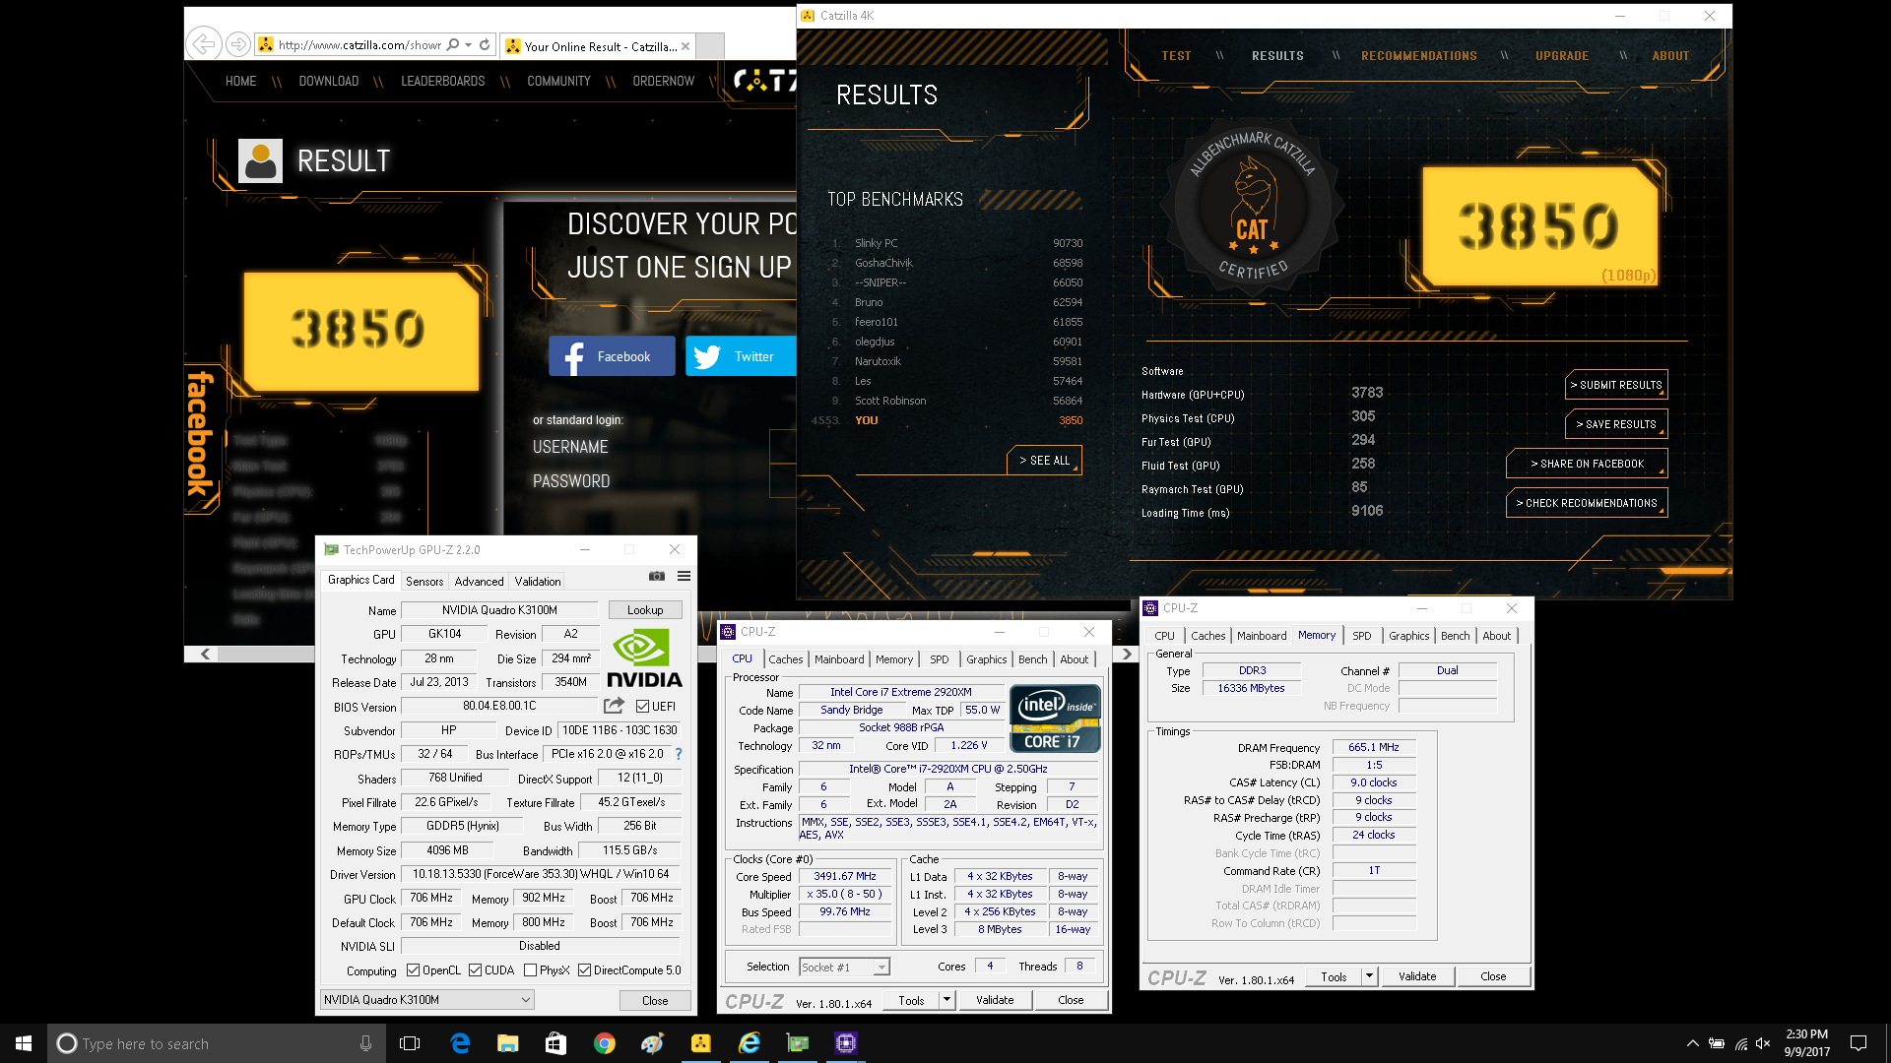Switch to the Sensors tab in GPU-Z
1891x1063 pixels.
[x=424, y=582]
